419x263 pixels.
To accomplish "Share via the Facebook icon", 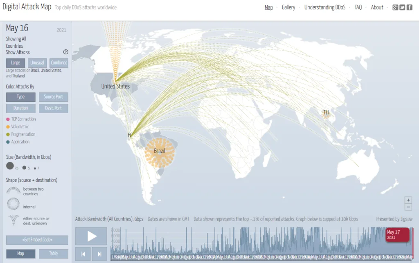I will (x=409, y=7).
